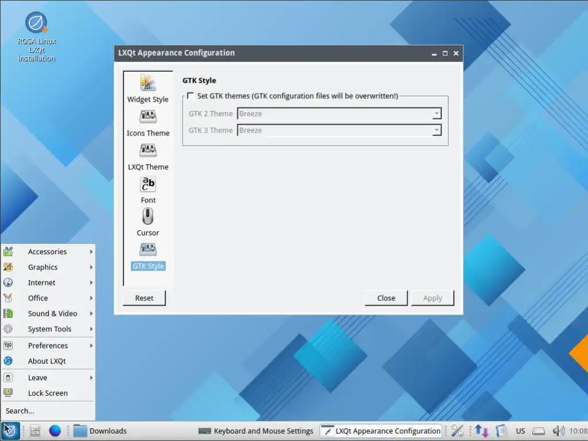Open the file manager panel launcher
Viewport: 588px width, 441px height.
click(35, 431)
